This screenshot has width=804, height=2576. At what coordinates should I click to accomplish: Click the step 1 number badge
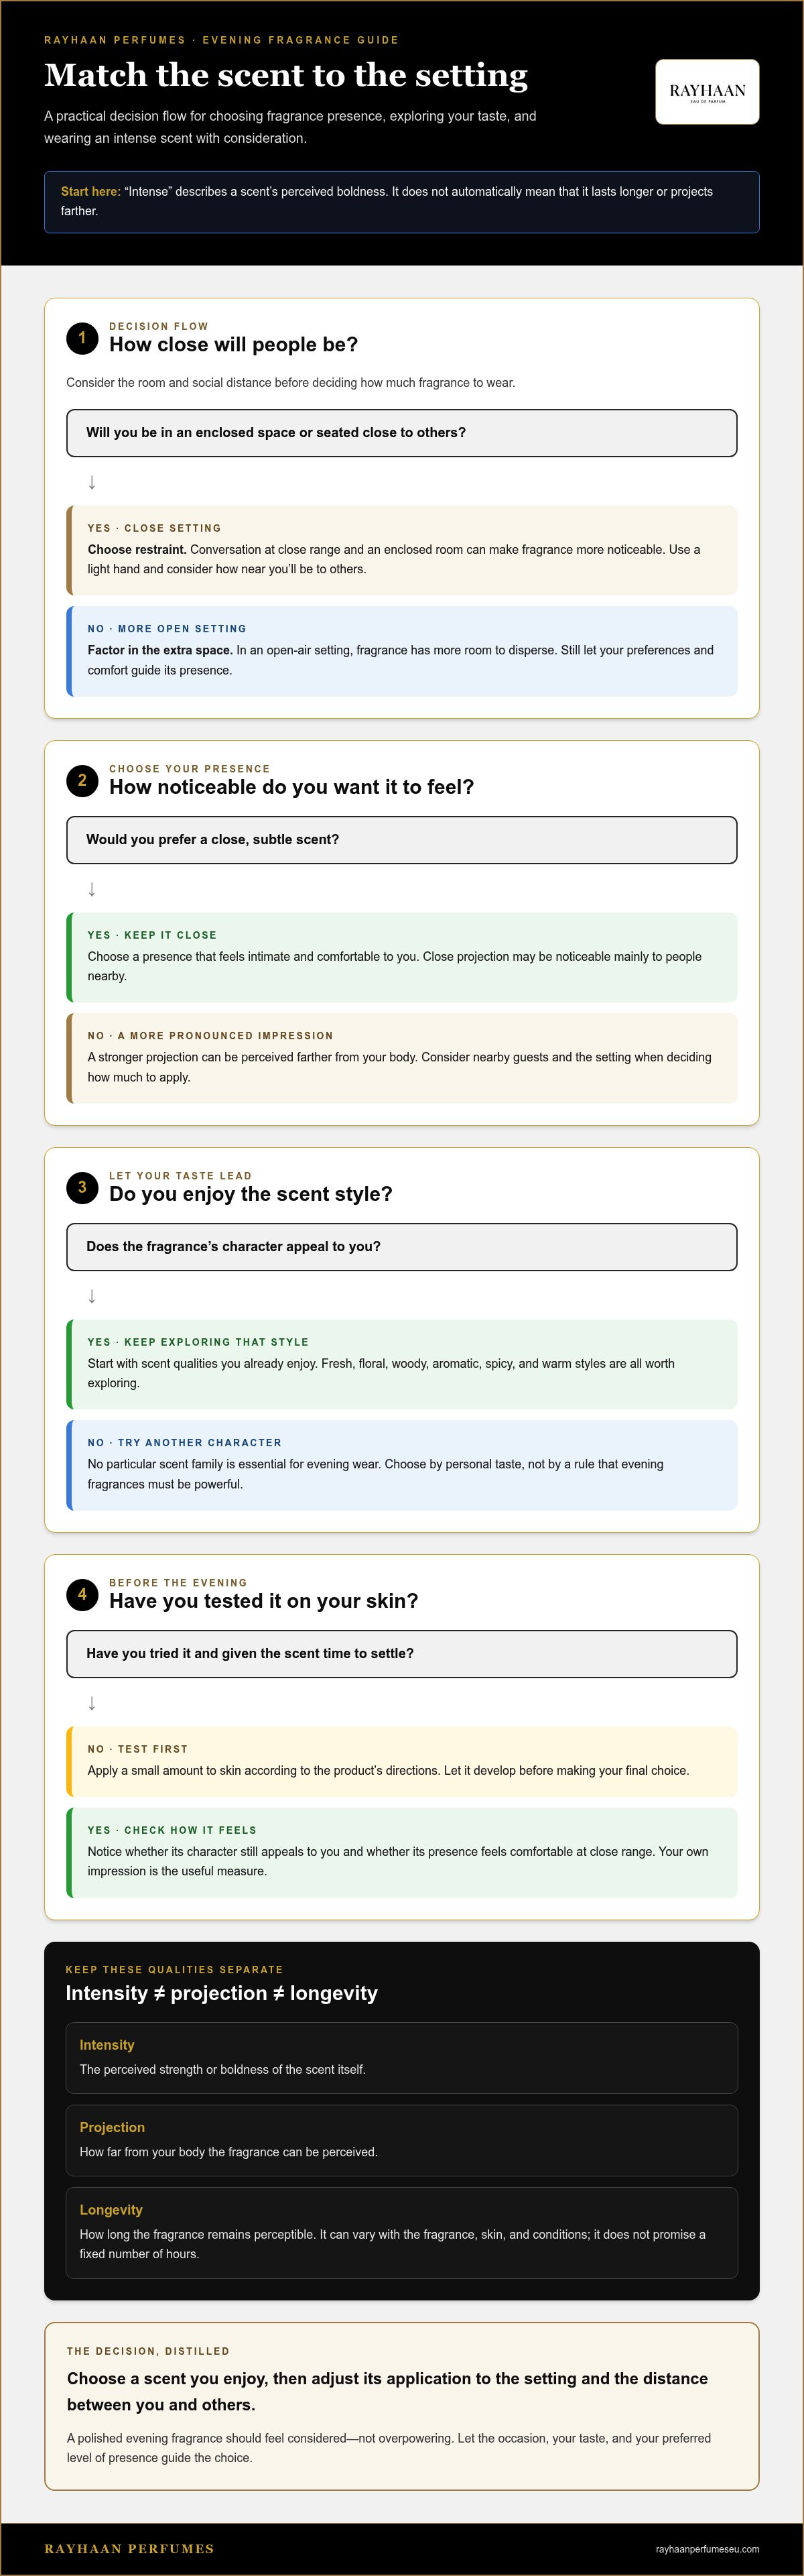point(82,338)
